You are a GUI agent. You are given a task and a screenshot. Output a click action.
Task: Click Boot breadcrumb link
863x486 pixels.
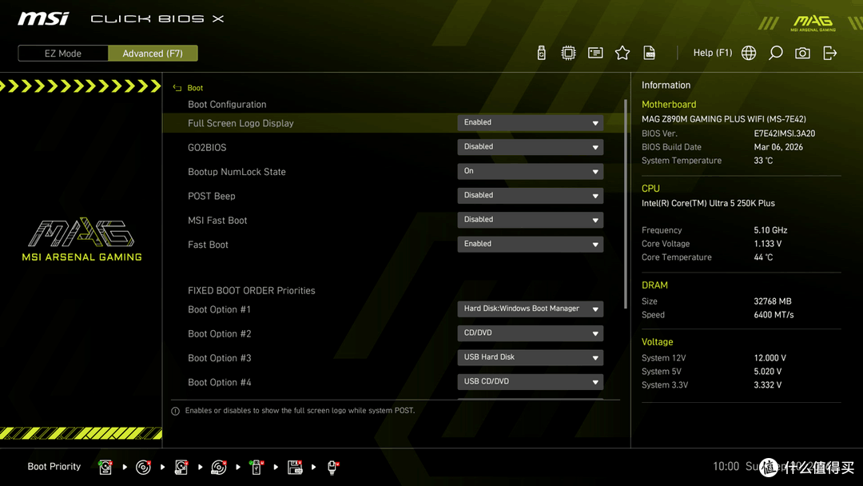pyautogui.click(x=195, y=87)
